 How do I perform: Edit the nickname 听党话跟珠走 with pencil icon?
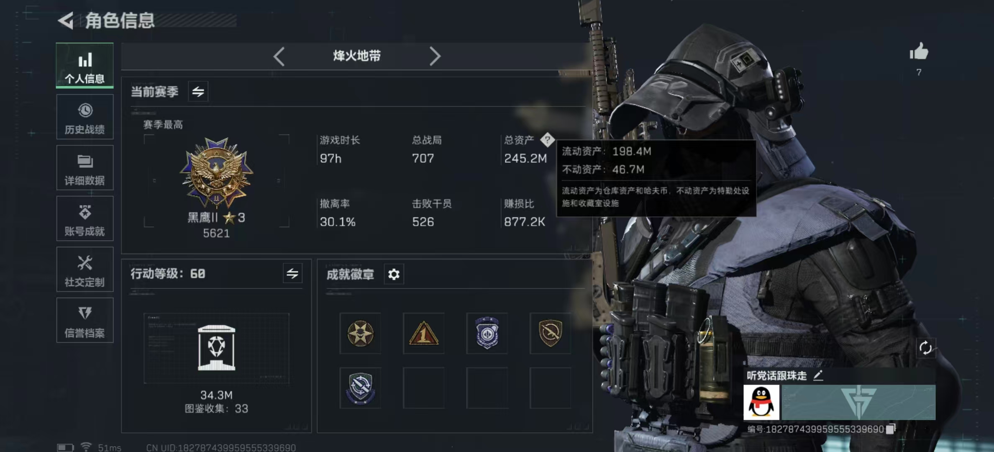click(818, 375)
